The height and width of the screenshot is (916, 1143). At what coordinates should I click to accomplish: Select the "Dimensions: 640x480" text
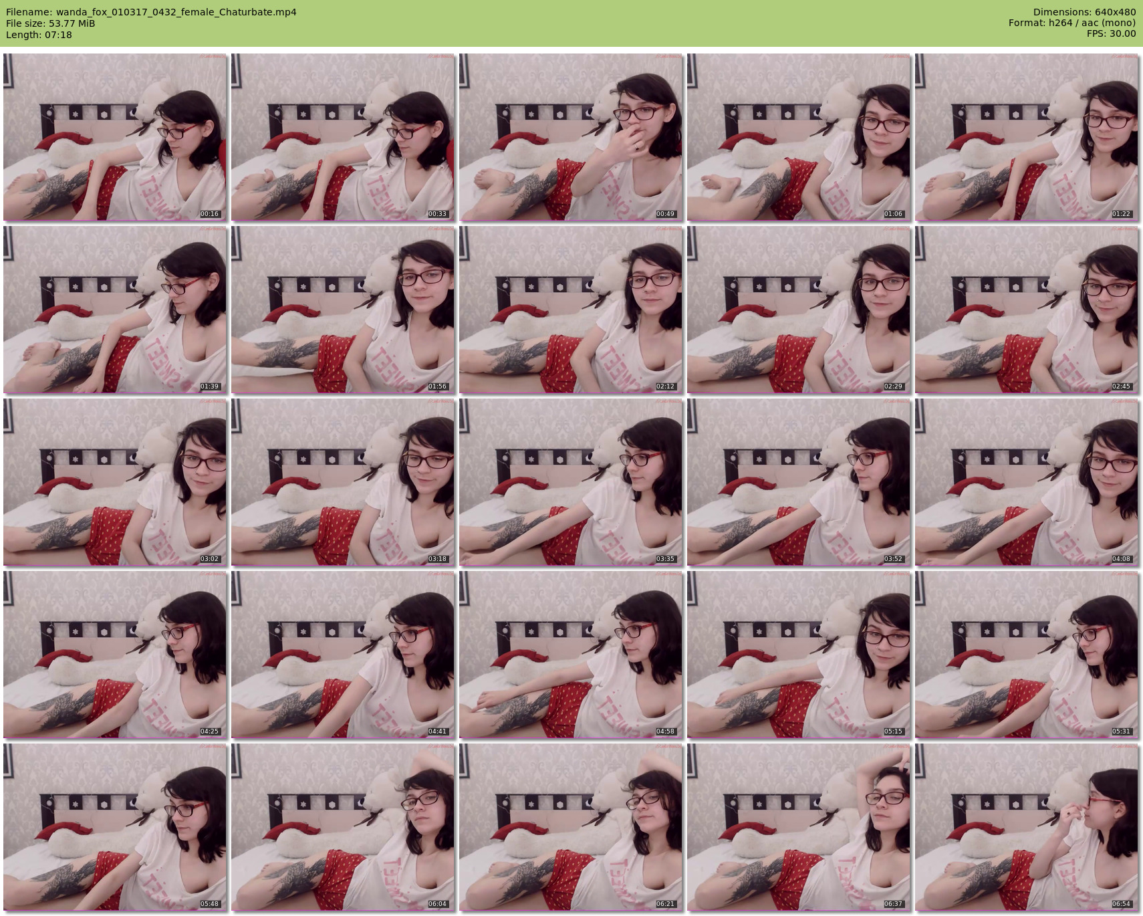pos(1084,12)
